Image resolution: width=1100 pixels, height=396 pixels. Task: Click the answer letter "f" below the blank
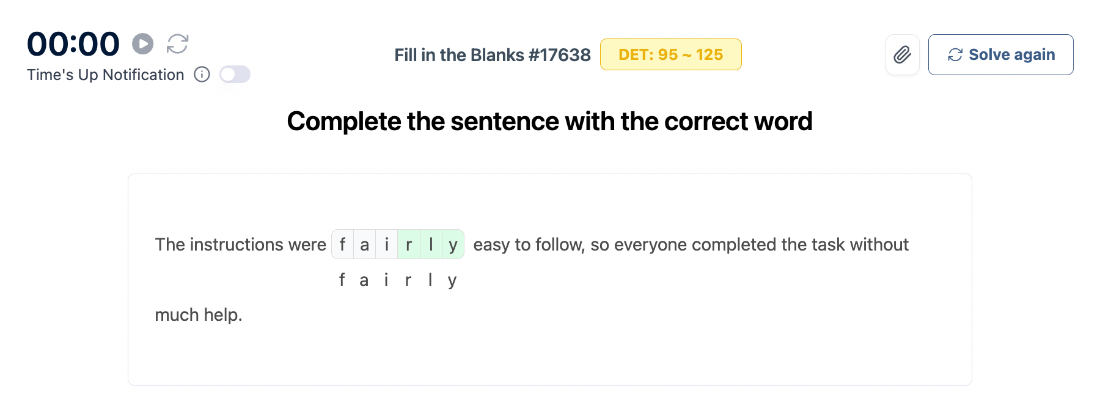point(342,280)
